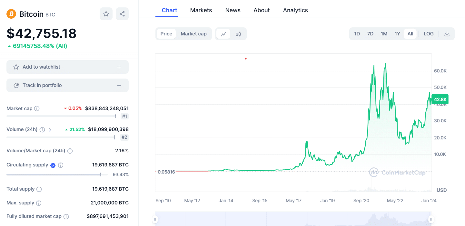This screenshot has width=465, height=226.
Task: Switch to candlestick chart view icon
Action: pyautogui.click(x=238, y=33)
